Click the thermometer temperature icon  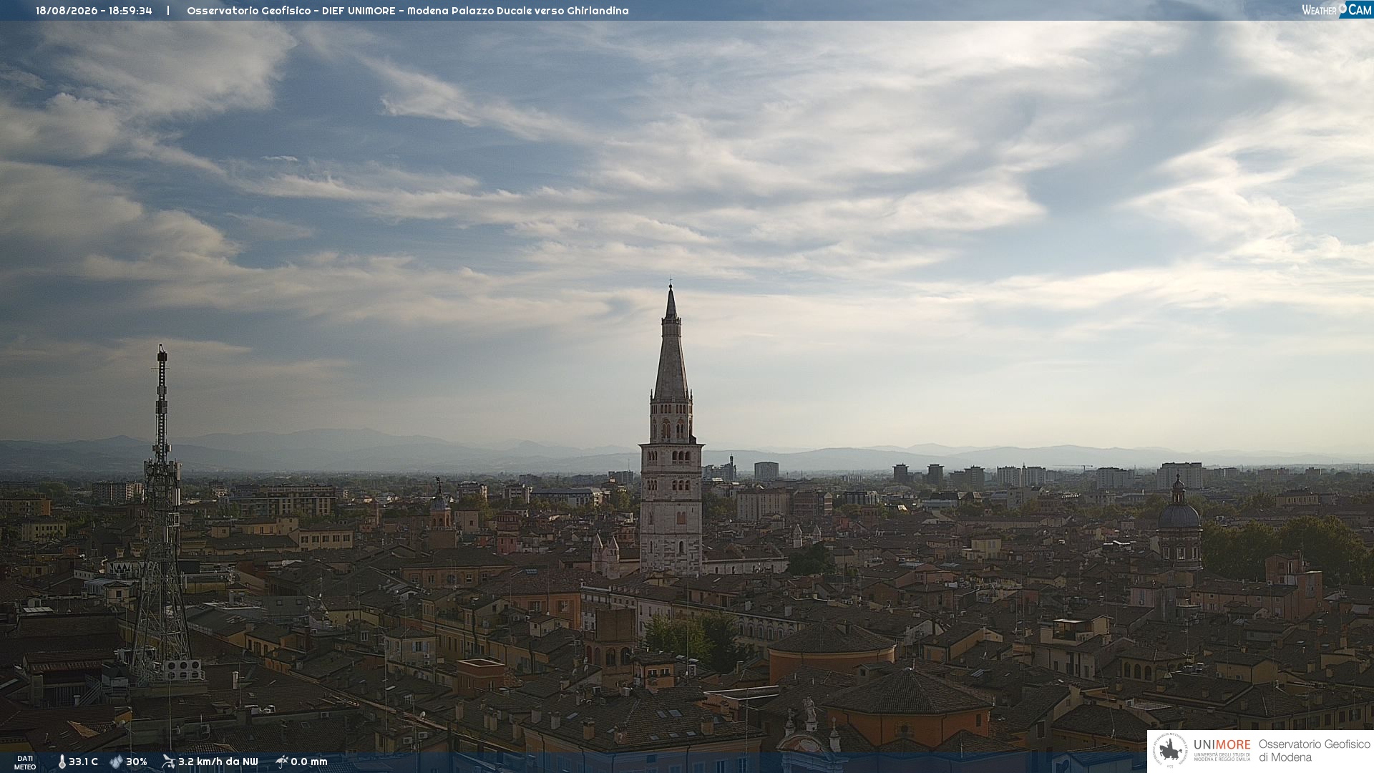tap(62, 762)
